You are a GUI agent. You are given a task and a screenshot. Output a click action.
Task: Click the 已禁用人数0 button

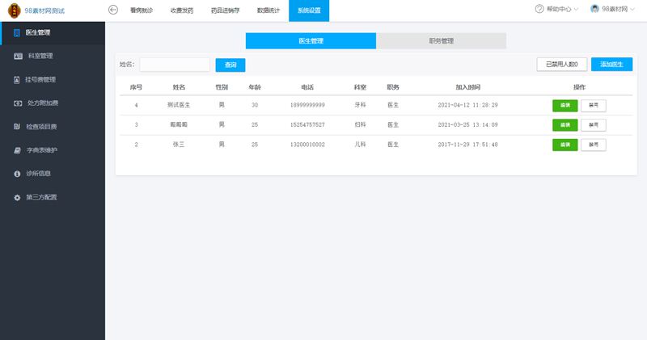(561, 65)
